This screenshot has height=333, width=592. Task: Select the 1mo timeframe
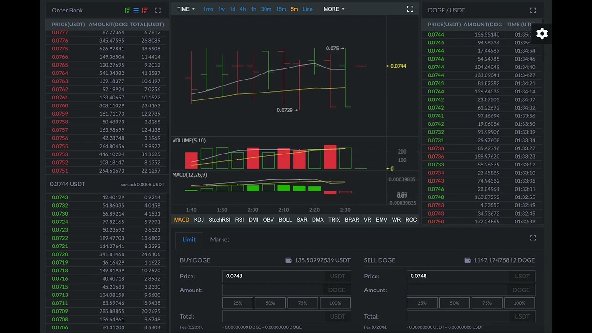point(208,9)
